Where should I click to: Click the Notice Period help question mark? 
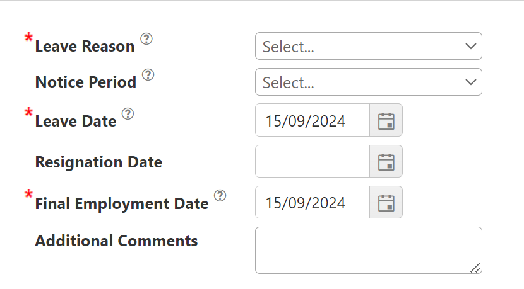(x=148, y=75)
